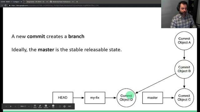Expand the captions options arrow

pos(49,106)
